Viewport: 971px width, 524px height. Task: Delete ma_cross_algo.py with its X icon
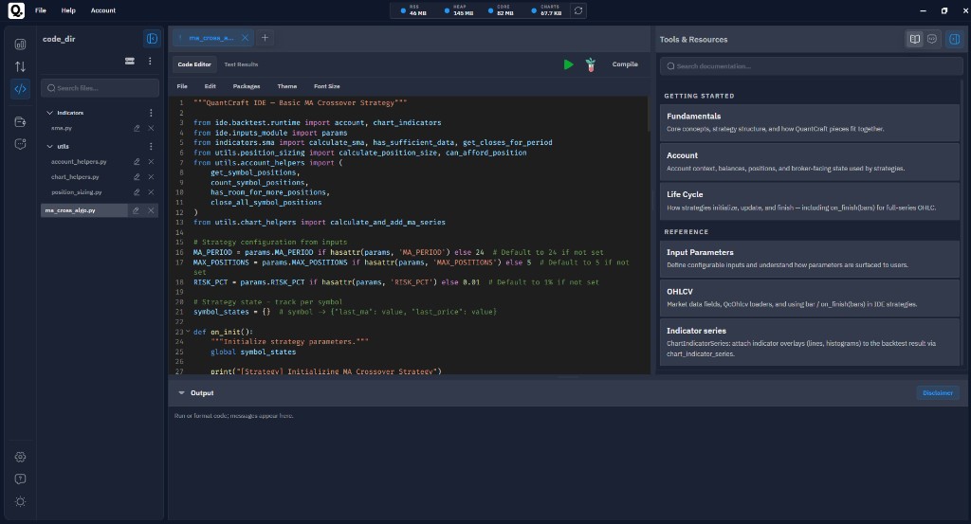click(151, 210)
